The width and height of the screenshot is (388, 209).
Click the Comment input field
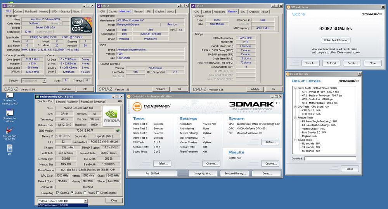click(x=330, y=158)
